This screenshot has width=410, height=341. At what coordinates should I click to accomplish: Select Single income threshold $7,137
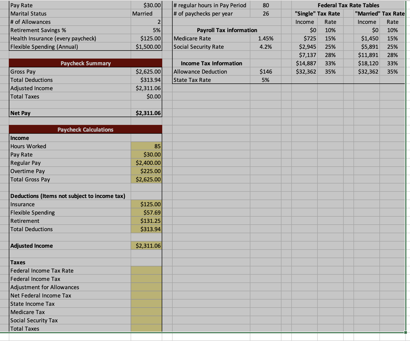pos(305,55)
